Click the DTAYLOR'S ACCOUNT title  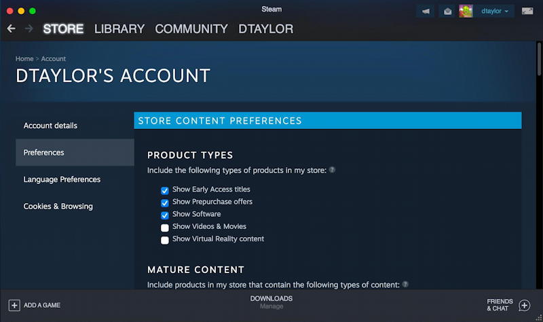pos(113,75)
